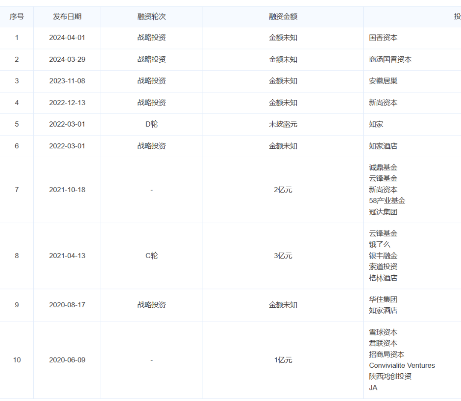Select date cell 2024-03-29
Viewport: 461px width, 401px height.
67,60
